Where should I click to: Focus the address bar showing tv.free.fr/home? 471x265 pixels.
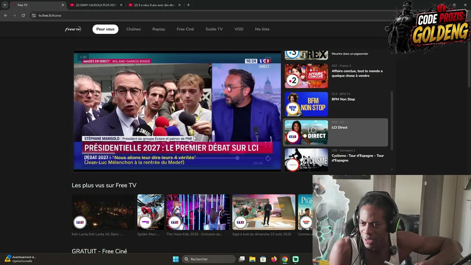pyautogui.click(x=206, y=15)
